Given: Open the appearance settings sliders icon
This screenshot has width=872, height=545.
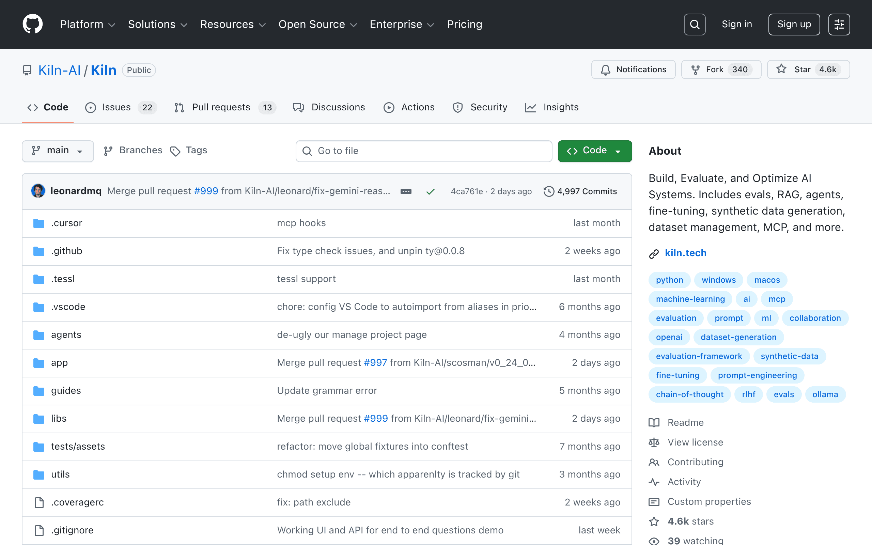Looking at the screenshot, I should (x=839, y=25).
